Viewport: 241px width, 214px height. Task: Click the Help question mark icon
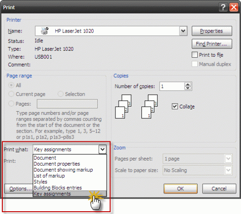pyautogui.click(x=223, y=7)
